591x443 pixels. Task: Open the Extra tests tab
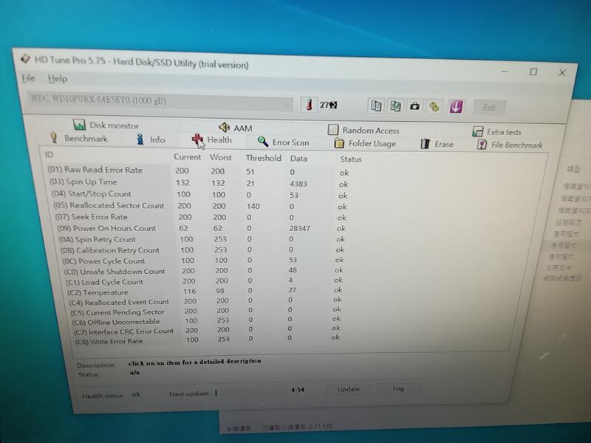(x=496, y=132)
